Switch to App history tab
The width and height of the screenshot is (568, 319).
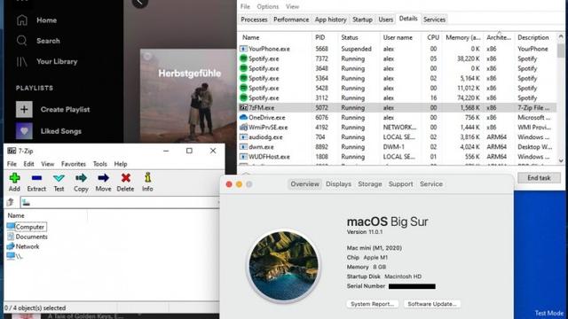tap(330, 19)
